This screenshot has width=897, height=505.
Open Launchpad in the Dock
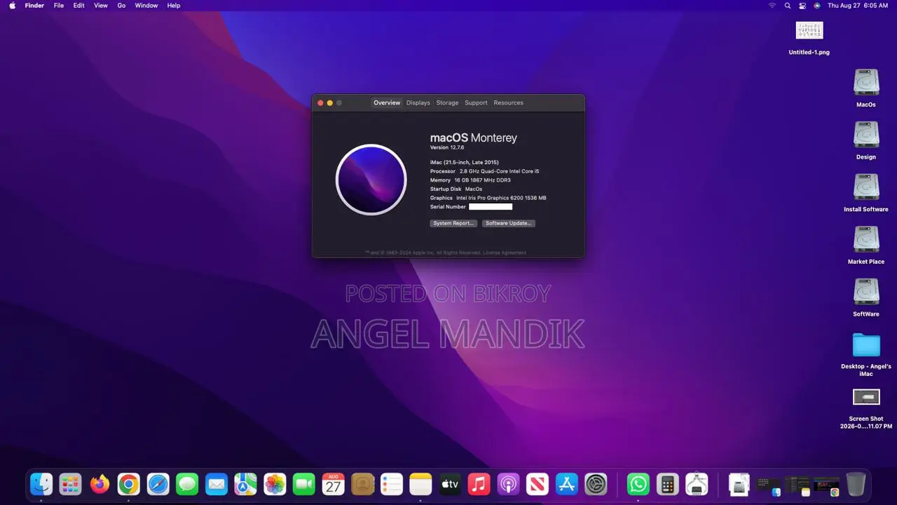click(70, 484)
